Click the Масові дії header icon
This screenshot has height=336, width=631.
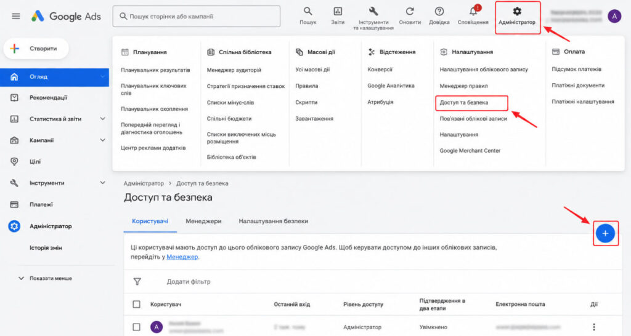pyautogui.click(x=299, y=52)
